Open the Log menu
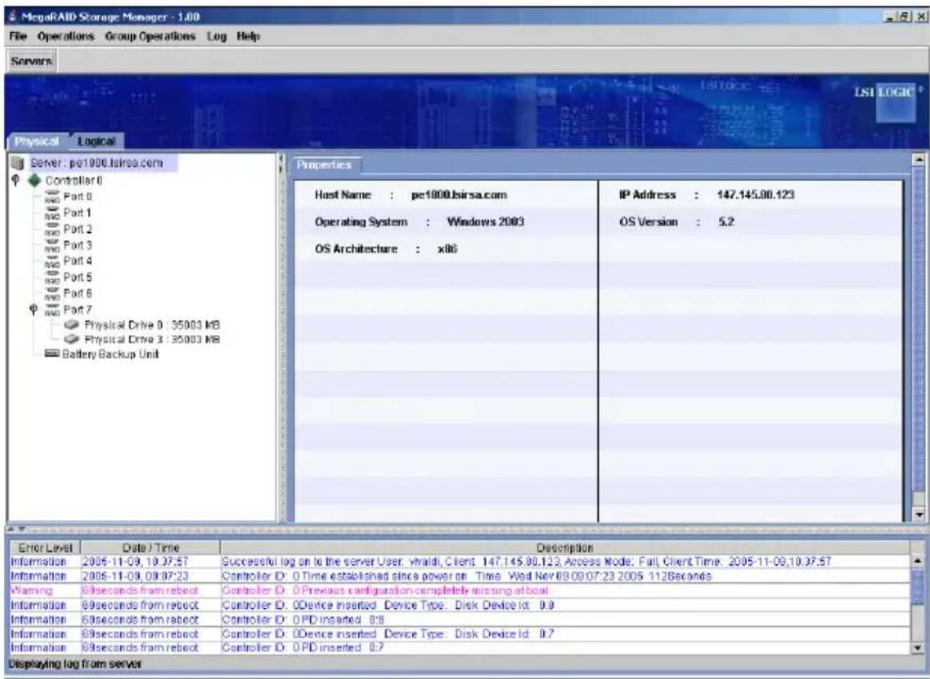930x679 pixels. tap(217, 36)
